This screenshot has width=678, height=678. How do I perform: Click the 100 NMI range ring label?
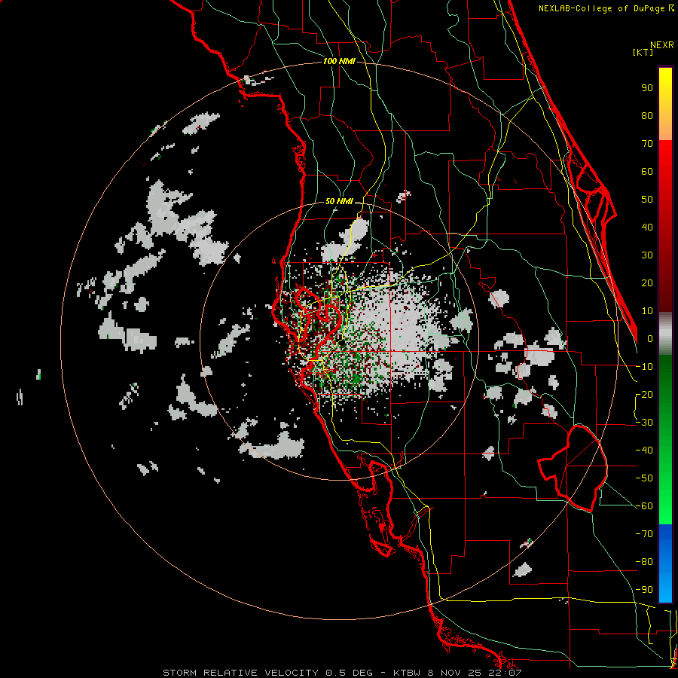click(x=339, y=62)
